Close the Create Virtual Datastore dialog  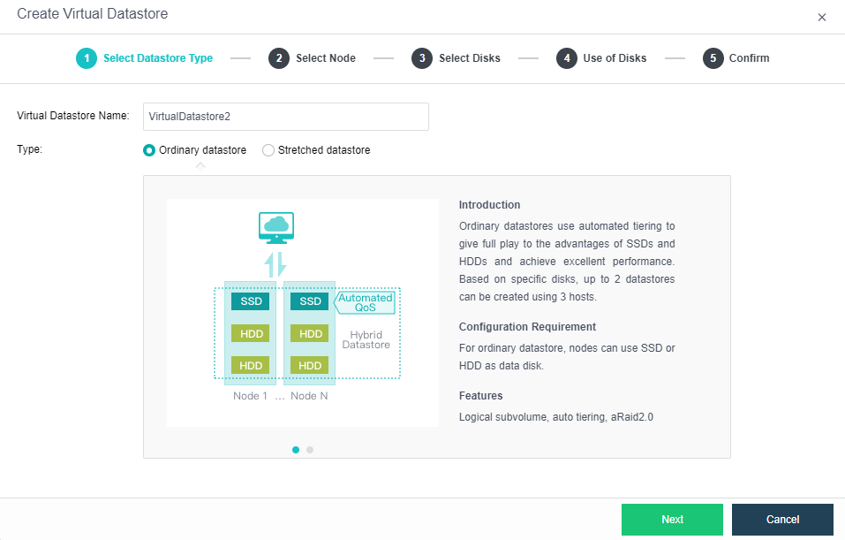click(x=822, y=17)
